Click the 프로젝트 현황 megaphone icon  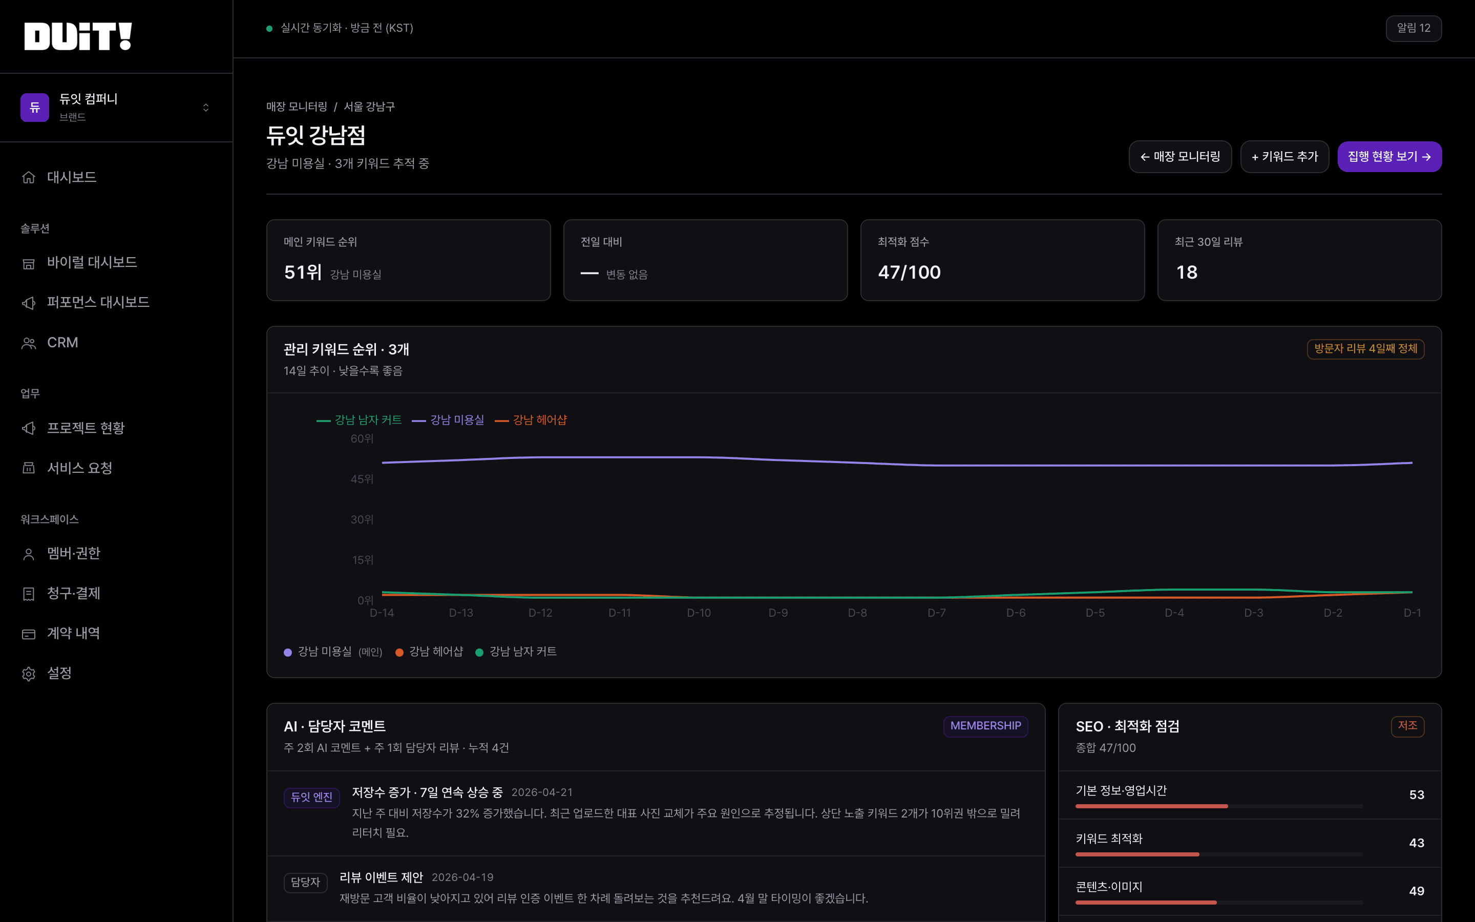[29, 428]
